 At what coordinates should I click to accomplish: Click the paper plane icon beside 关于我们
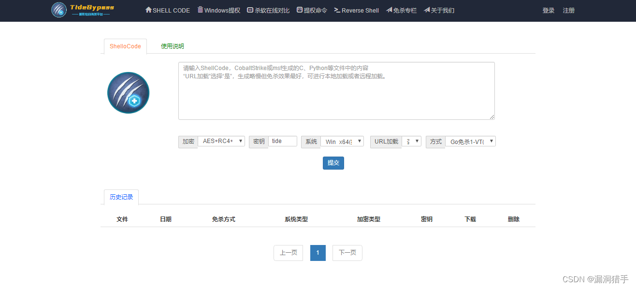[x=427, y=10]
